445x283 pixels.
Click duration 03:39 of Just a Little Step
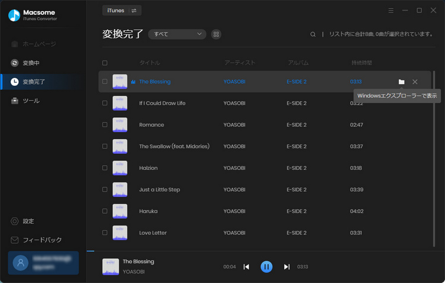click(x=357, y=190)
